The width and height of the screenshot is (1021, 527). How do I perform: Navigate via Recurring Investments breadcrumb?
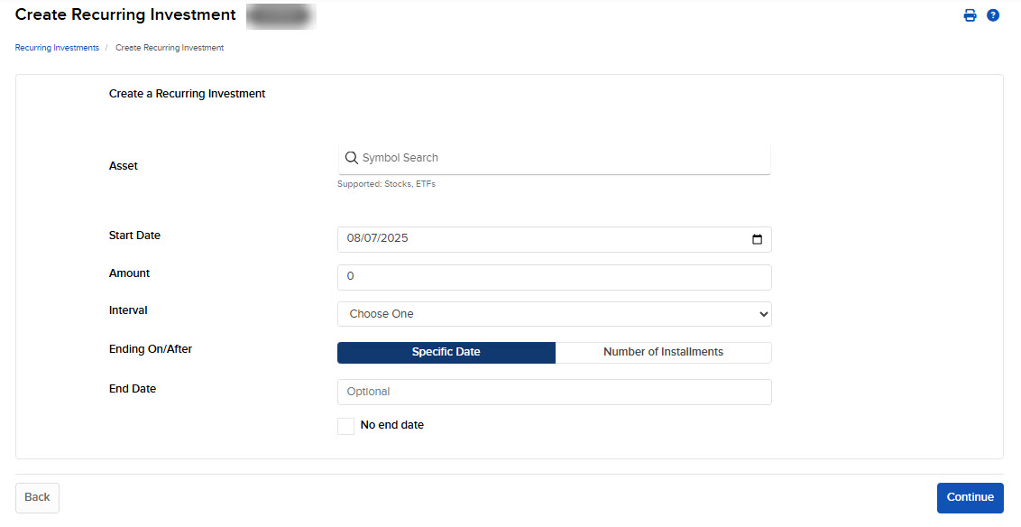point(56,47)
